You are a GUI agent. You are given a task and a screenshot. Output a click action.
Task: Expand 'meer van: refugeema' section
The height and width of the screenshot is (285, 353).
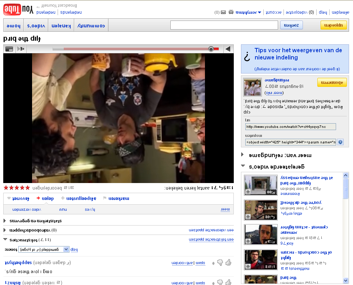pyautogui.click(x=243, y=155)
